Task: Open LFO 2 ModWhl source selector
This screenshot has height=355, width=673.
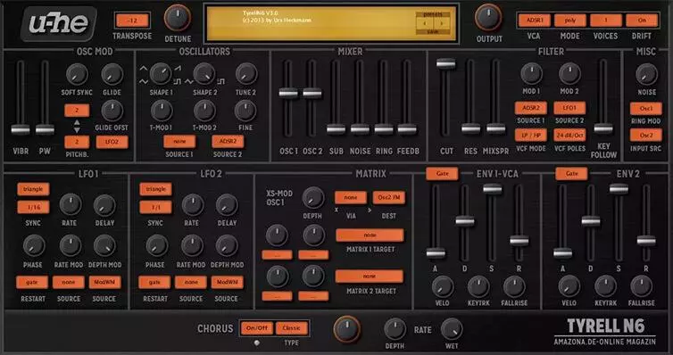Action: pos(227,282)
